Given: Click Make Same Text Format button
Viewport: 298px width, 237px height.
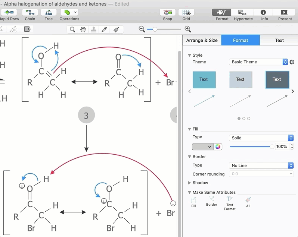Looking at the screenshot, I should (230, 203).
